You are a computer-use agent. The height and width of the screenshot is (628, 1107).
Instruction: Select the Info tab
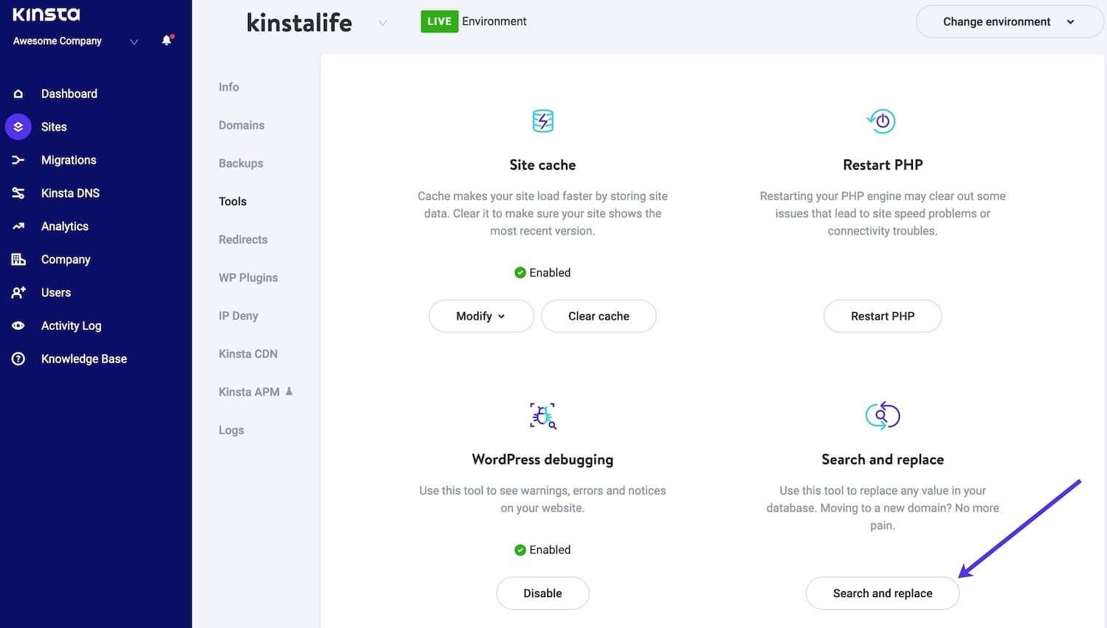pos(229,87)
